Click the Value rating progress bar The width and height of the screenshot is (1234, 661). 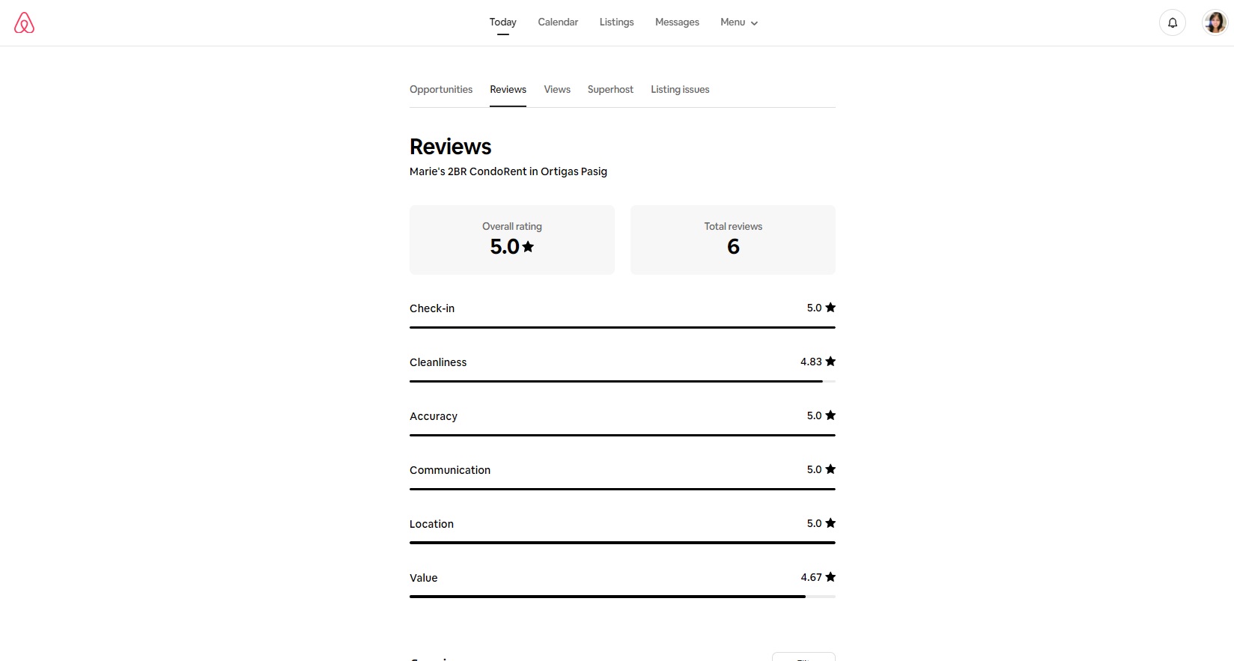[x=621, y=597]
